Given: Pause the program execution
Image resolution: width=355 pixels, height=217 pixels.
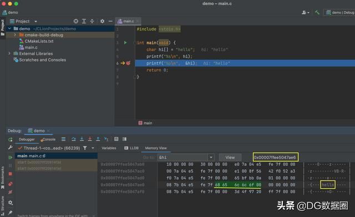Looking at the screenshot, I should [x=11, y=166].
